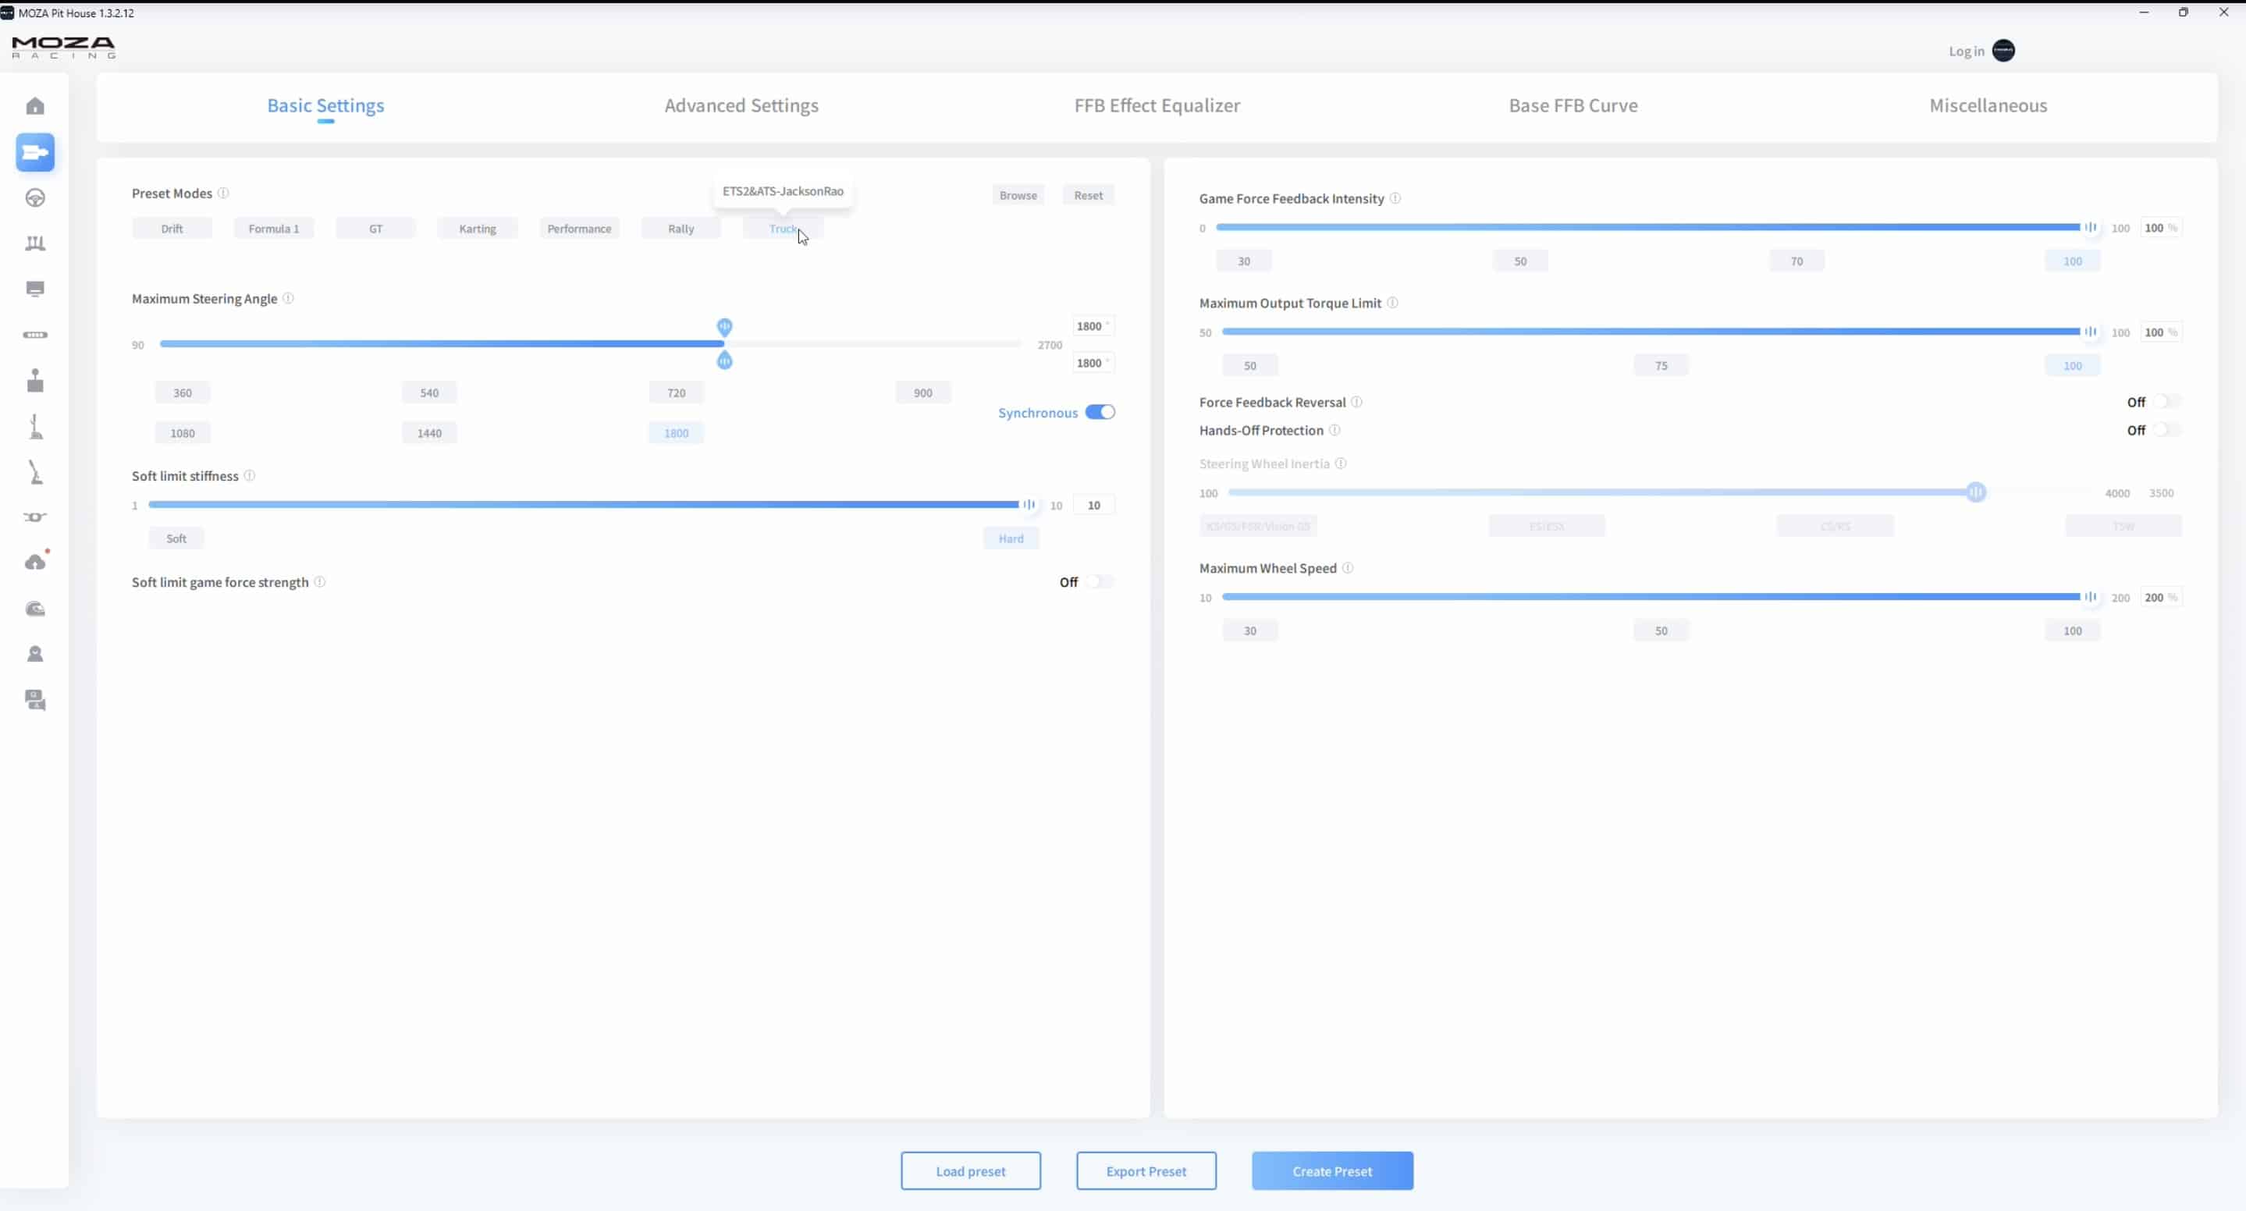
Task: Open the racing helmet icon in sidebar
Action: point(35,609)
